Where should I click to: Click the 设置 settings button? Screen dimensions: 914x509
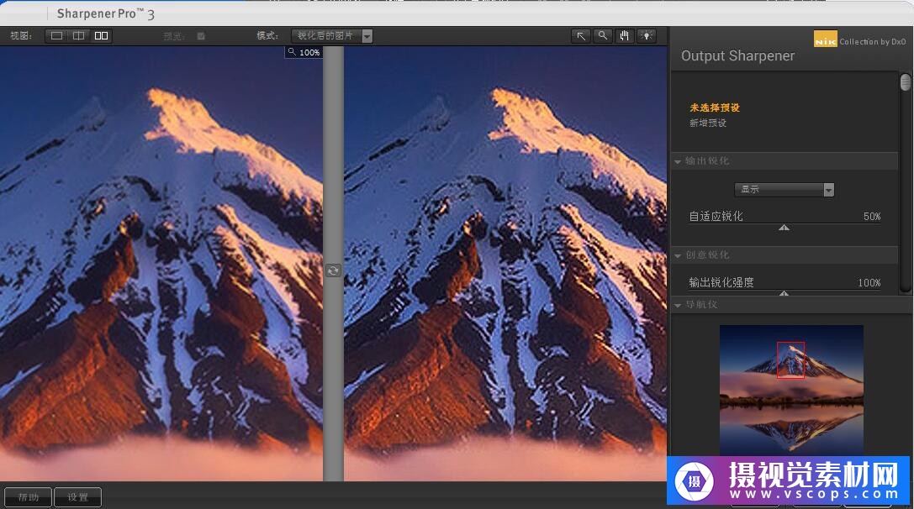coord(77,497)
